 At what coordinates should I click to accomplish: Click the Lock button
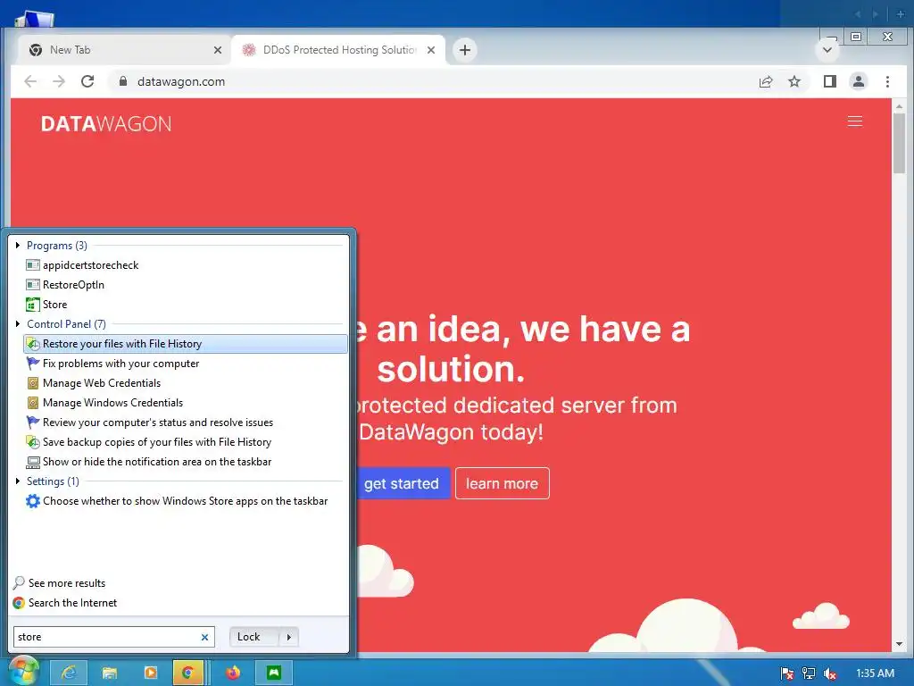coord(254,637)
